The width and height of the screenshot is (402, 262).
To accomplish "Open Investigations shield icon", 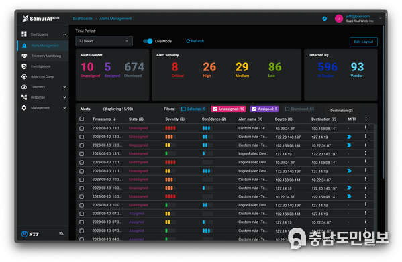I will pos(24,66).
